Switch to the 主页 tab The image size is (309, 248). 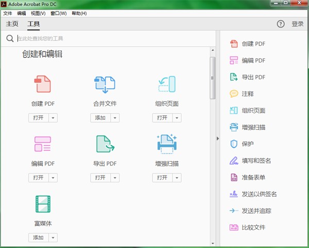12,24
